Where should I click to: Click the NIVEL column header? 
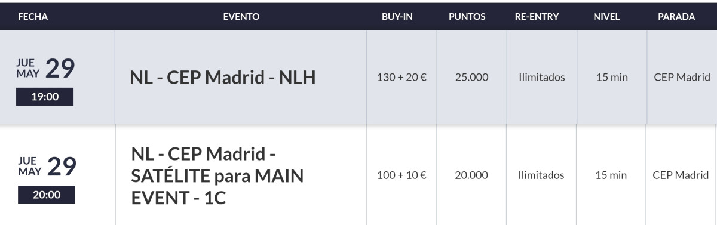click(x=607, y=17)
